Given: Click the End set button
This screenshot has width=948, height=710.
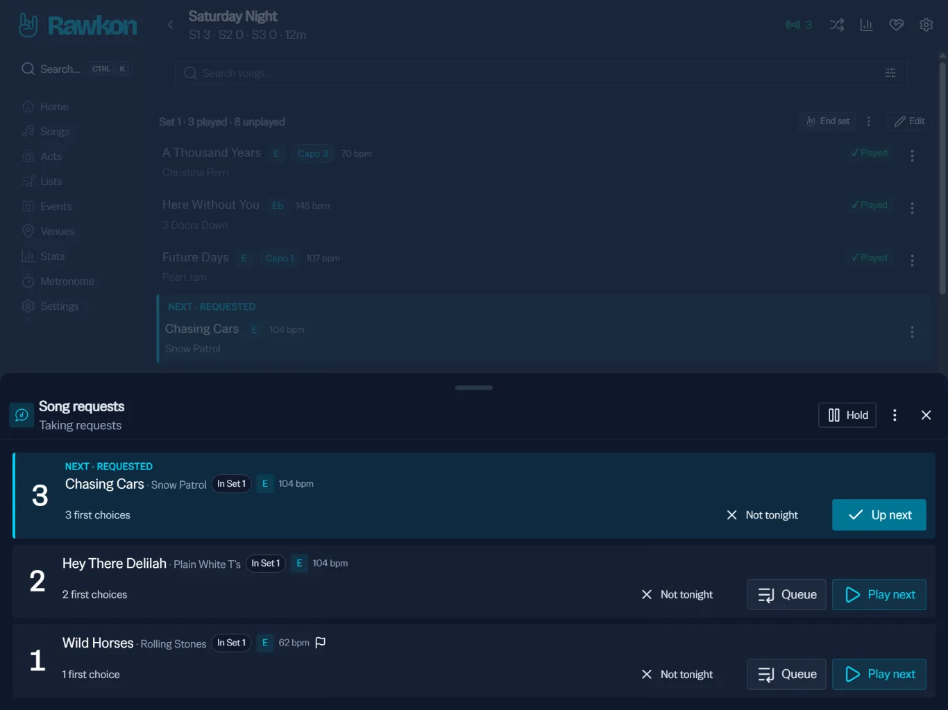Looking at the screenshot, I should (827, 121).
